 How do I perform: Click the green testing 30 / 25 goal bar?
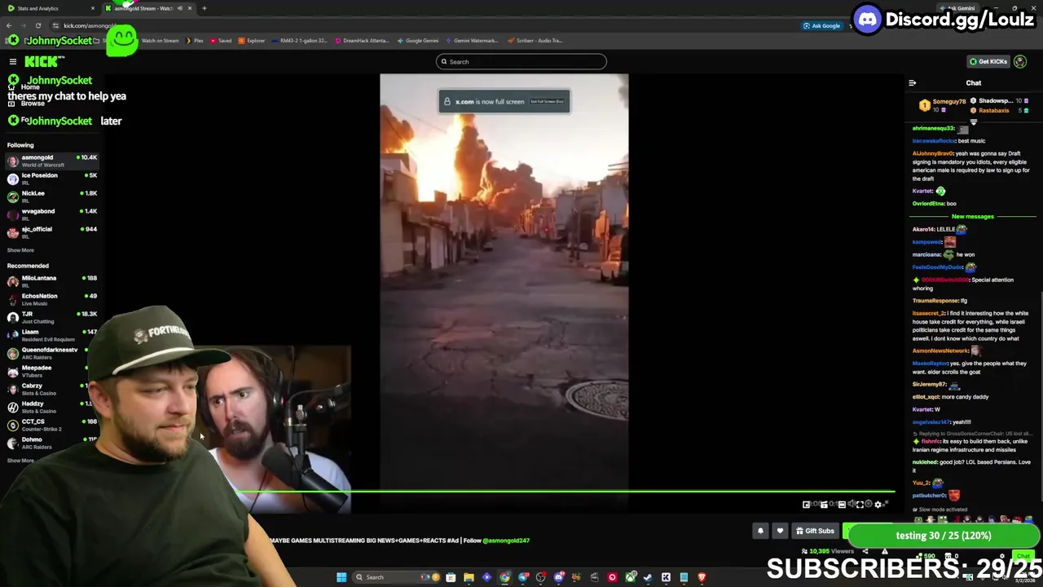click(943, 536)
